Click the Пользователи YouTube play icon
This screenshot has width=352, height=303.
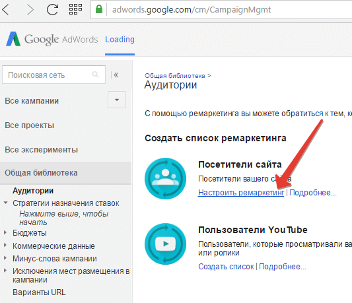[x=166, y=244]
